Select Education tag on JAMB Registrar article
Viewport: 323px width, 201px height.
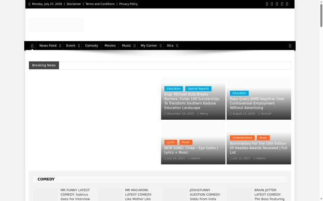pyautogui.click(x=239, y=93)
